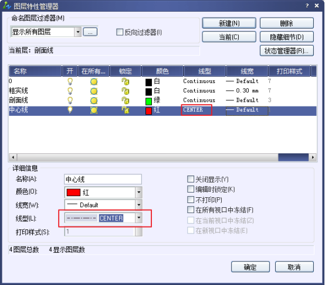Click the 开 column header
The height and width of the screenshot is (285, 325).
pos(70,71)
